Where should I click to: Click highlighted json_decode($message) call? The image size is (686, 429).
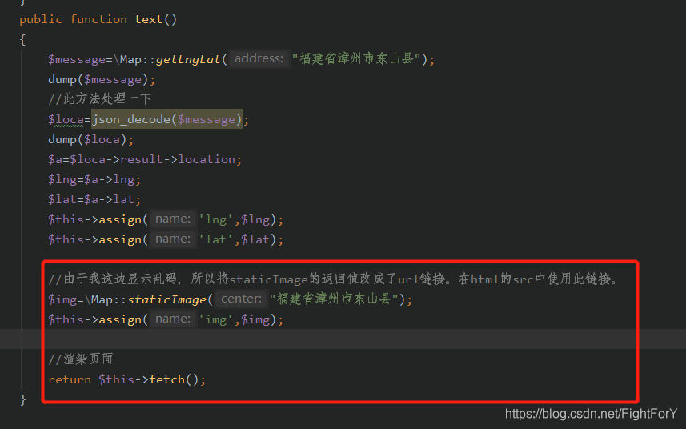click(166, 119)
